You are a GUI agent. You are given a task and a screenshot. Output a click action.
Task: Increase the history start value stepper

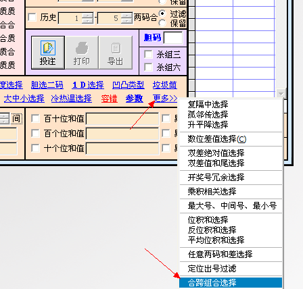tap(88, 15)
